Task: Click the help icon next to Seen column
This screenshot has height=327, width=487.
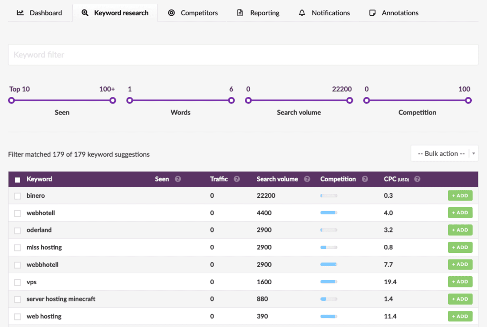Action: 178,179
